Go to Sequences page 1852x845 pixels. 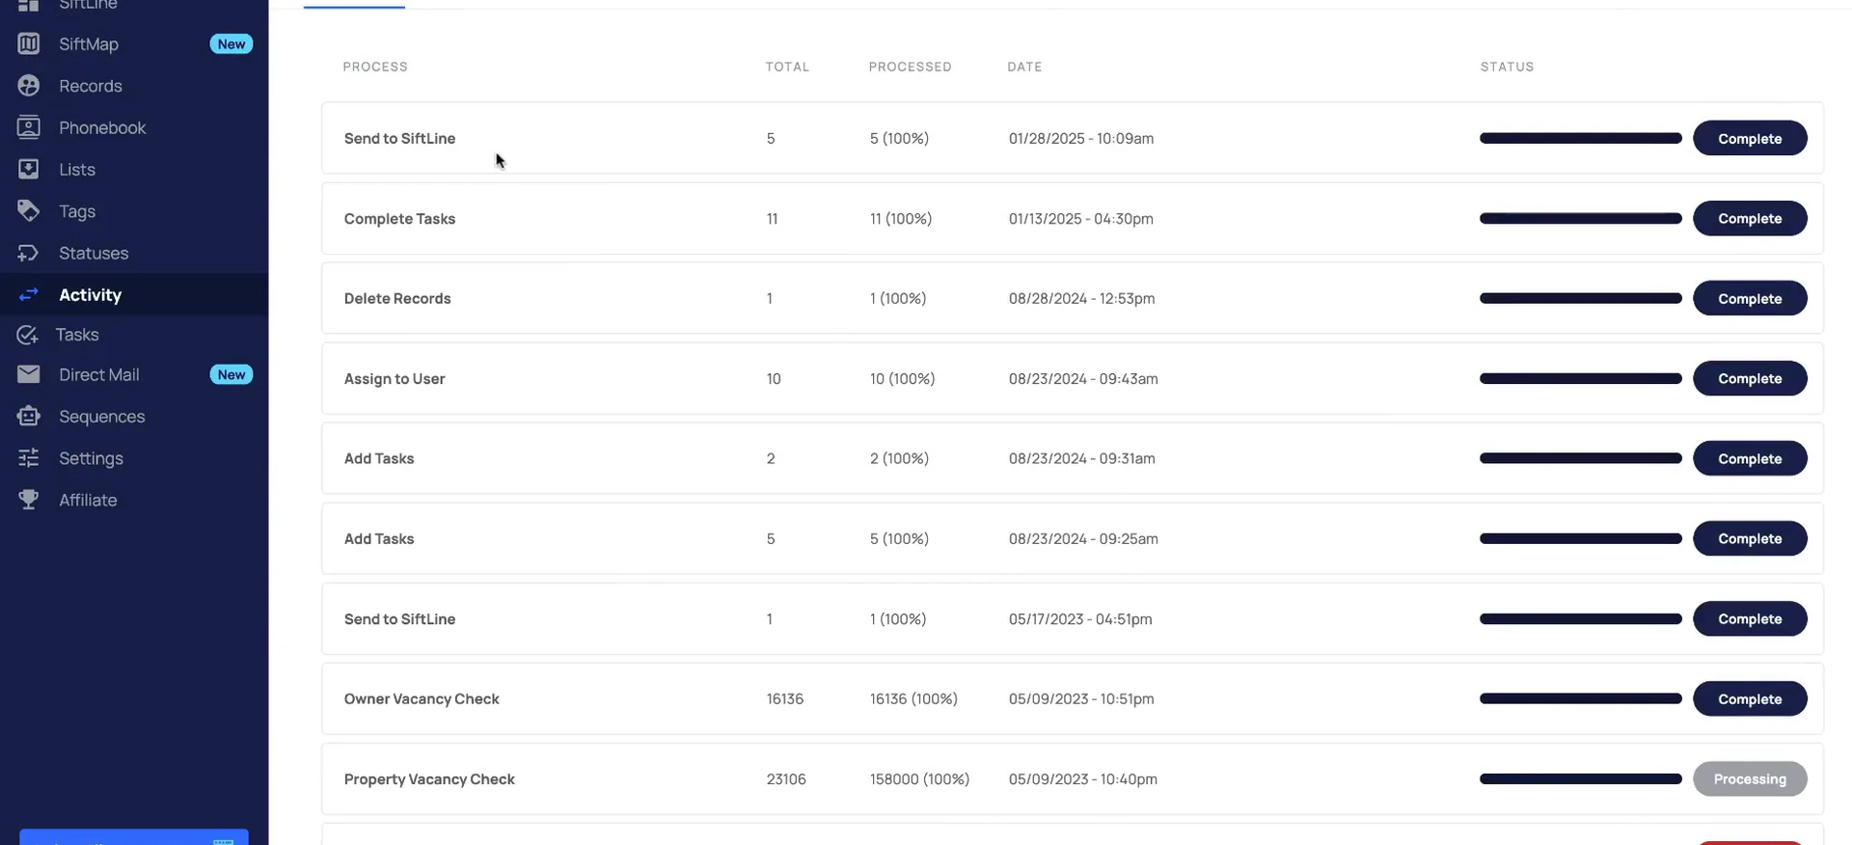click(102, 417)
